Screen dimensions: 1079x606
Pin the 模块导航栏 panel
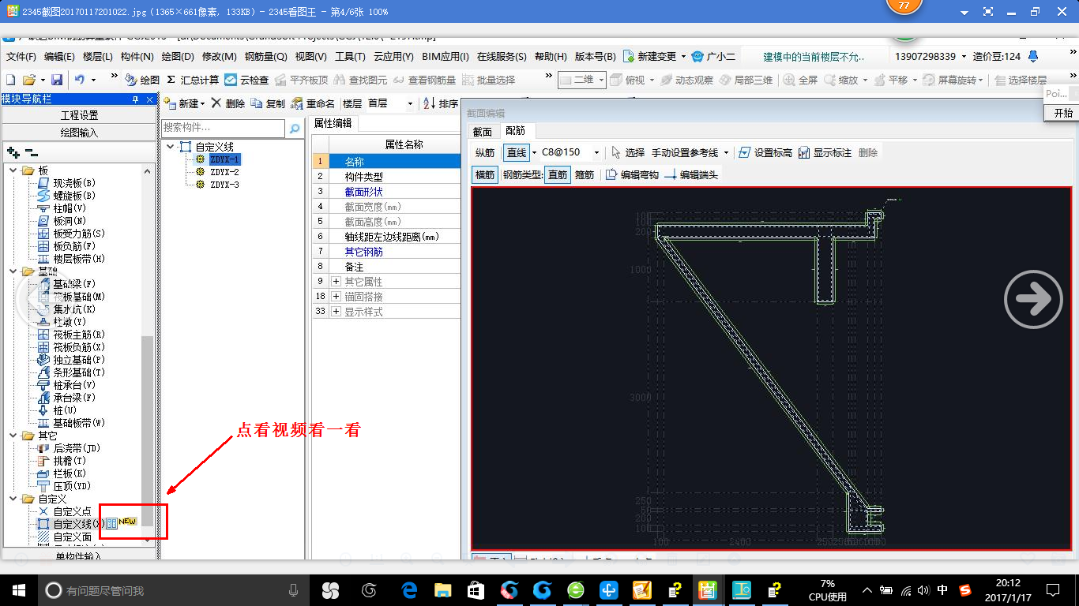(x=135, y=99)
